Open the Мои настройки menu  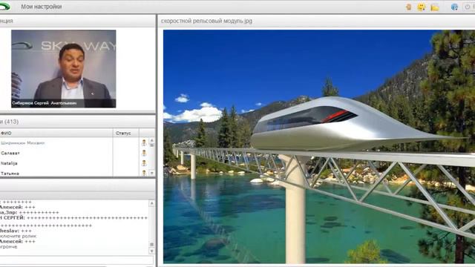pyautogui.click(x=42, y=7)
